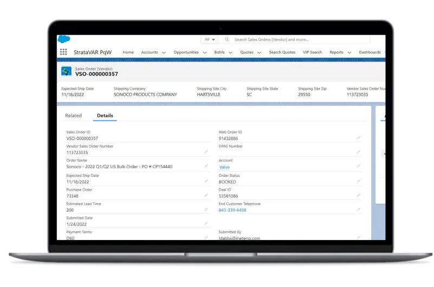
Task: Edit Expected Ship Date pencil icon
Action: 206,181
